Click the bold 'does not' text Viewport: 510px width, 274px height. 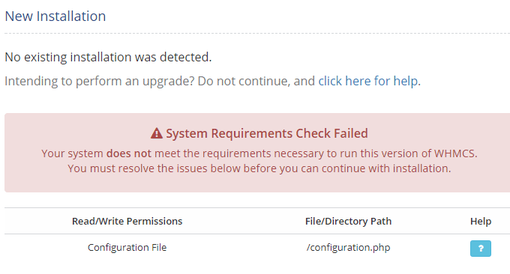[x=129, y=153]
